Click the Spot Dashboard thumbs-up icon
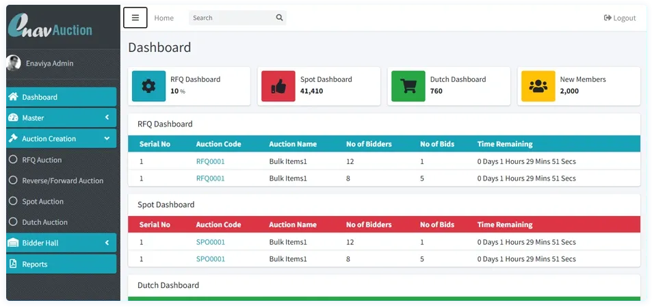 278,86
